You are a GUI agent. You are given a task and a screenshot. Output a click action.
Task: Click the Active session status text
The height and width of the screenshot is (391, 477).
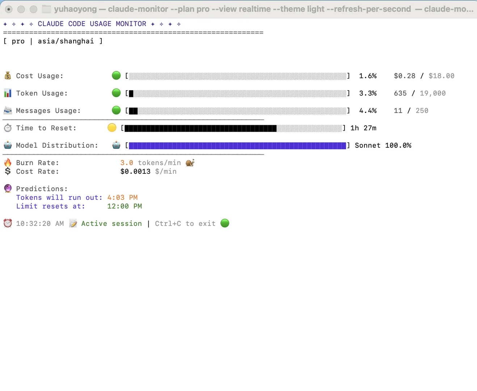point(111,224)
